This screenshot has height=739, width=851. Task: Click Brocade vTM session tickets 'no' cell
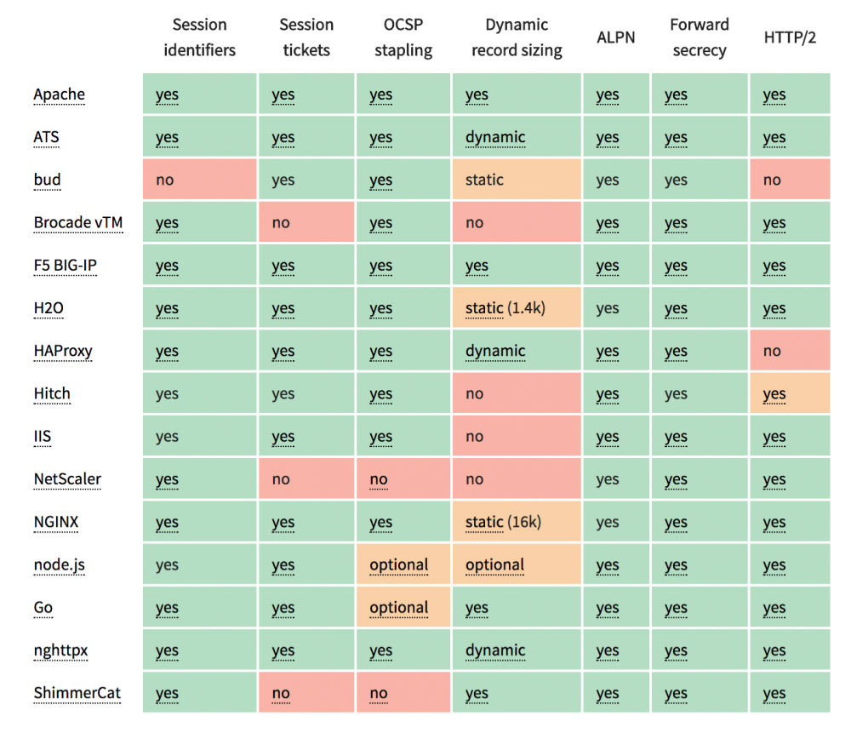[x=306, y=223]
